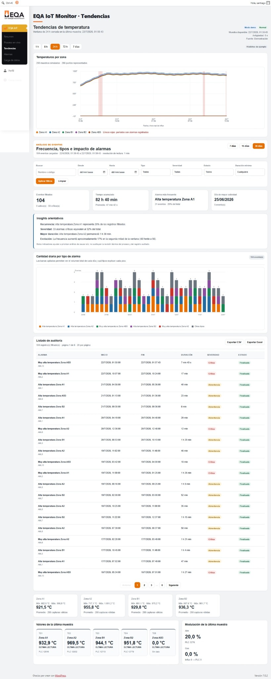Click the search magnifier icon in top bar
Image resolution: width=271 pixels, height=679 pixels.
[3, 3]
